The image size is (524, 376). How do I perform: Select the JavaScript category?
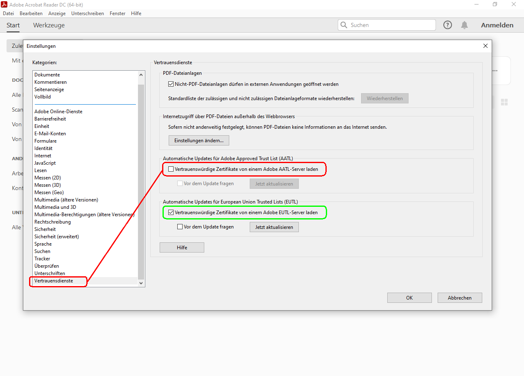[x=45, y=163]
